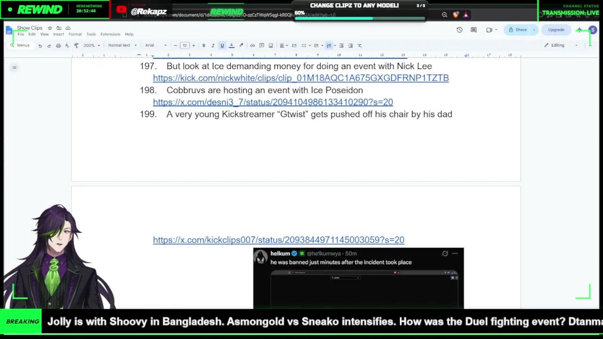
Task: Click the browser zoom magnifier icon
Action: [x=444, y=15]
